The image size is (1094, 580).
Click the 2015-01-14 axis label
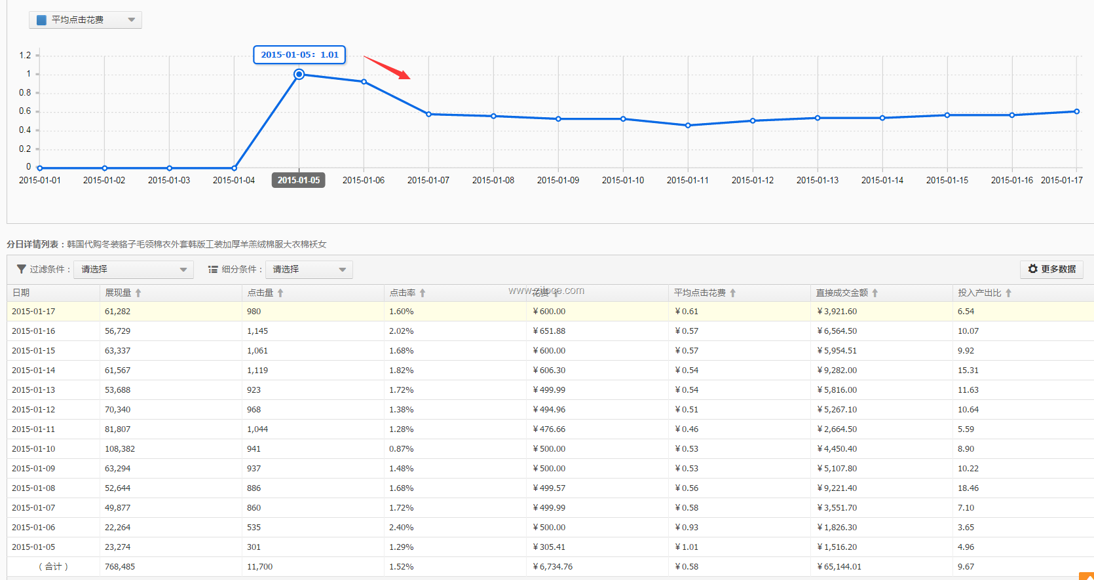pos(882,180)
